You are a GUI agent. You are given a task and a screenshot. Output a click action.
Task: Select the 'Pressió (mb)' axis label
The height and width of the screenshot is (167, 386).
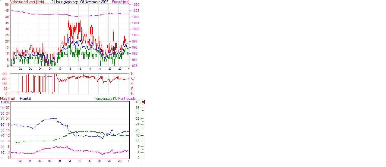click(120, 2)
